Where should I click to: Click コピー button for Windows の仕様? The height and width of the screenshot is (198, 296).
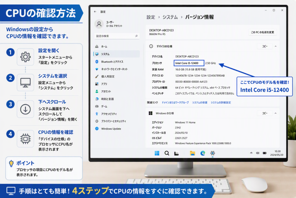265,113
